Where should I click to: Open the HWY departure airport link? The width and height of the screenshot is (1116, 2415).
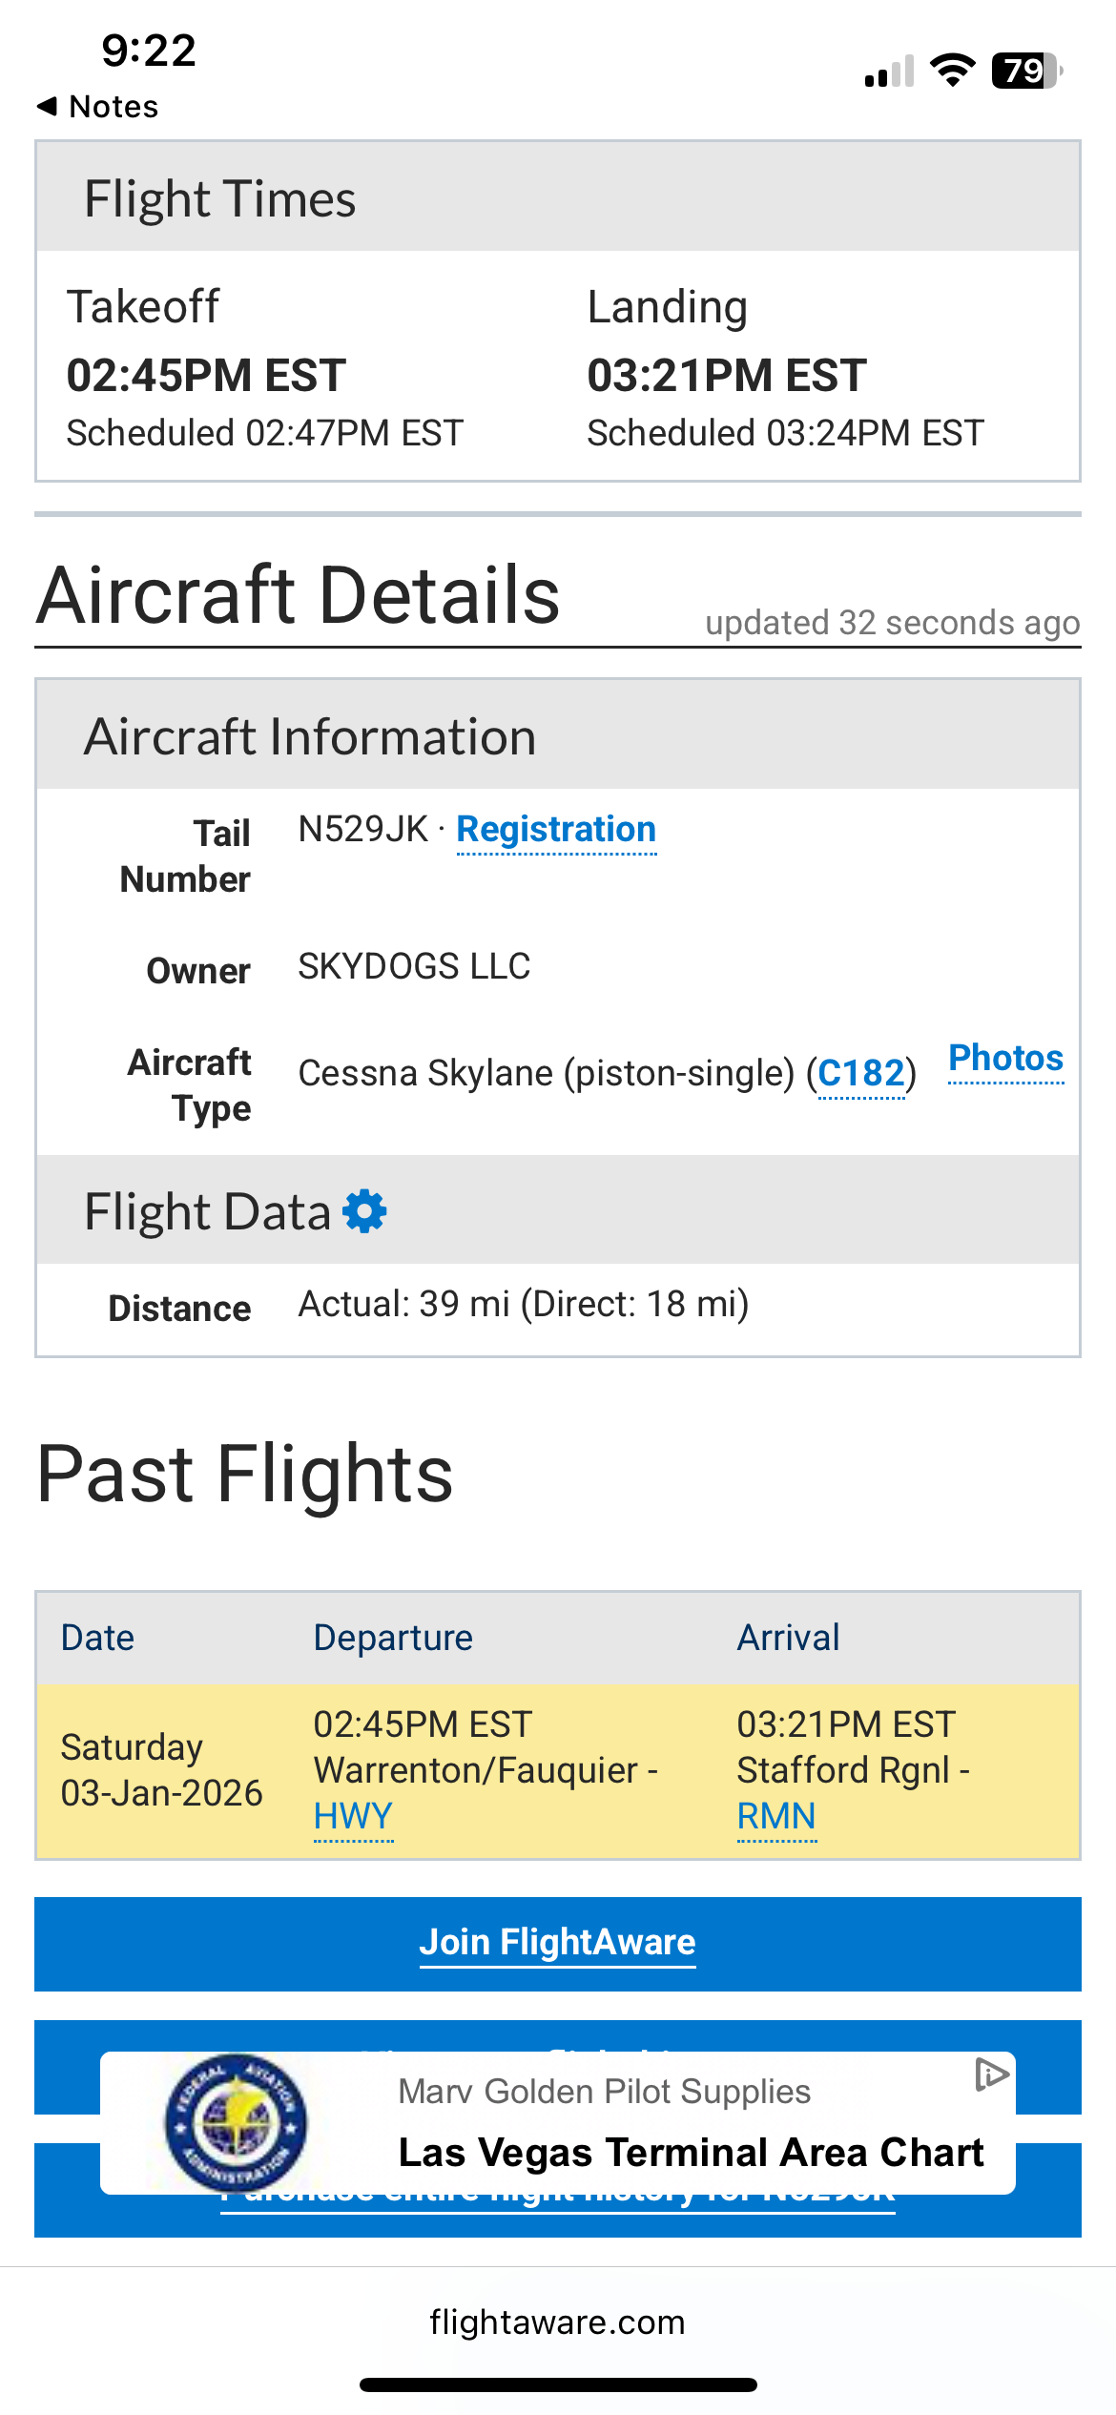[353, 1816]
